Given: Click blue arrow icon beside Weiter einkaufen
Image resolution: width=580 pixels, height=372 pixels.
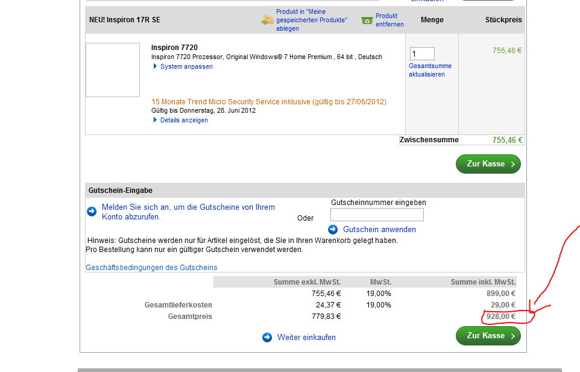Looking at the screenshot, I should (x=267, y=338).
